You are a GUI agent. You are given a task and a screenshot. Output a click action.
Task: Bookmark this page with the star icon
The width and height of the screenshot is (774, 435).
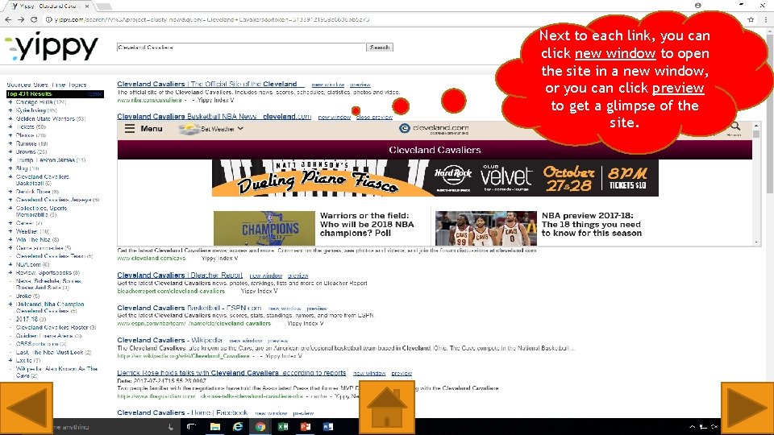click(x=751, y=19)
